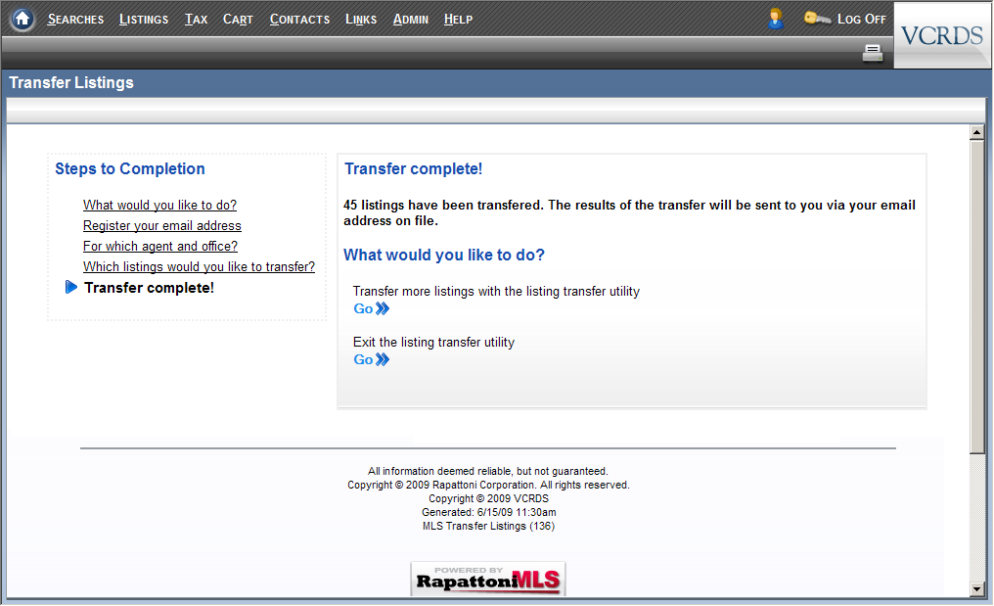994x606 pixels.
Task: Click 'MLS Transfer Listings (136)' footer text
Action: (x=488, y=526)
